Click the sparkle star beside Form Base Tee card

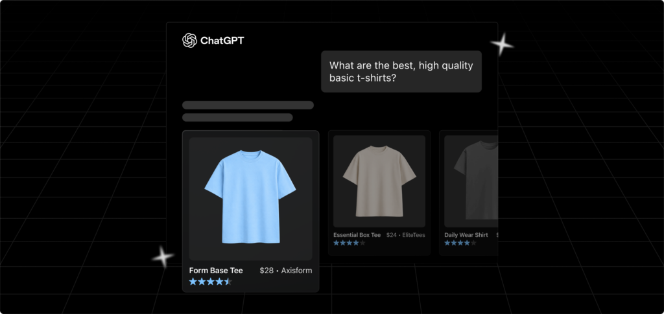(x=163, y=256)
